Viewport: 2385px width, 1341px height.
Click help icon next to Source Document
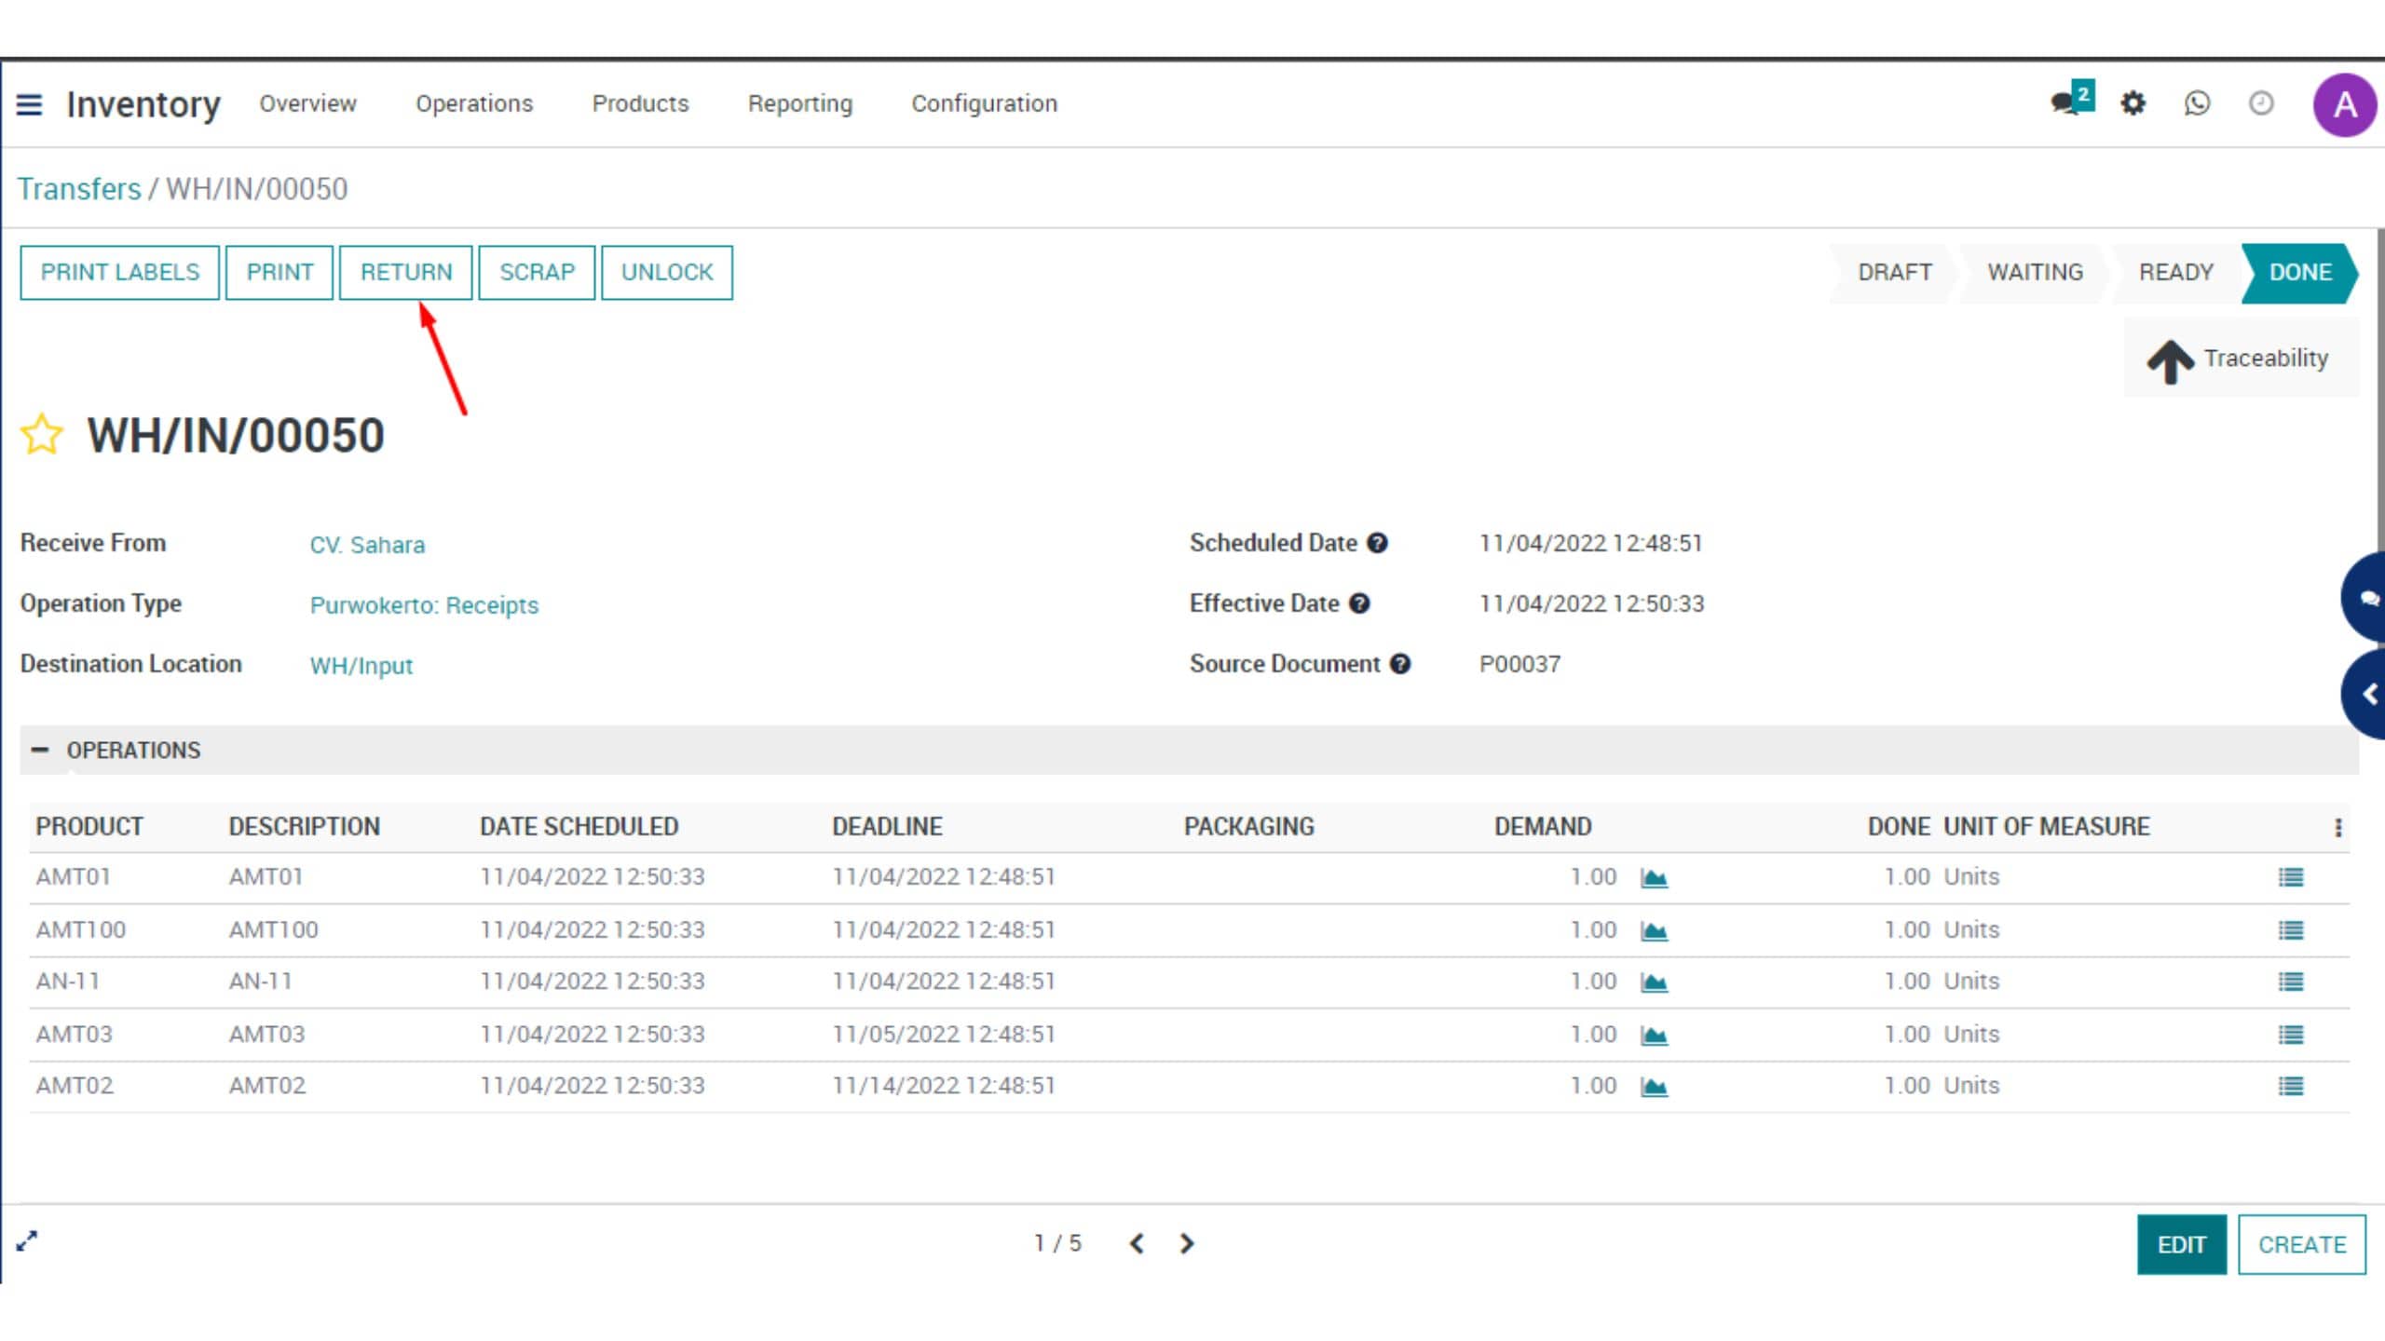pos(1400,664)
